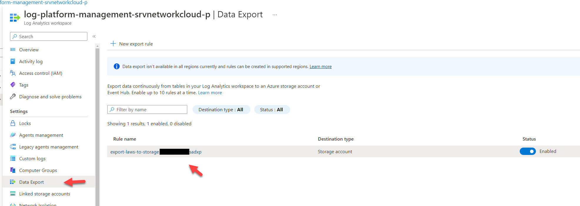The height and width of the screenshot is (206, 580).
Task: Open the Status : All filter
Action: click(272, 109)
